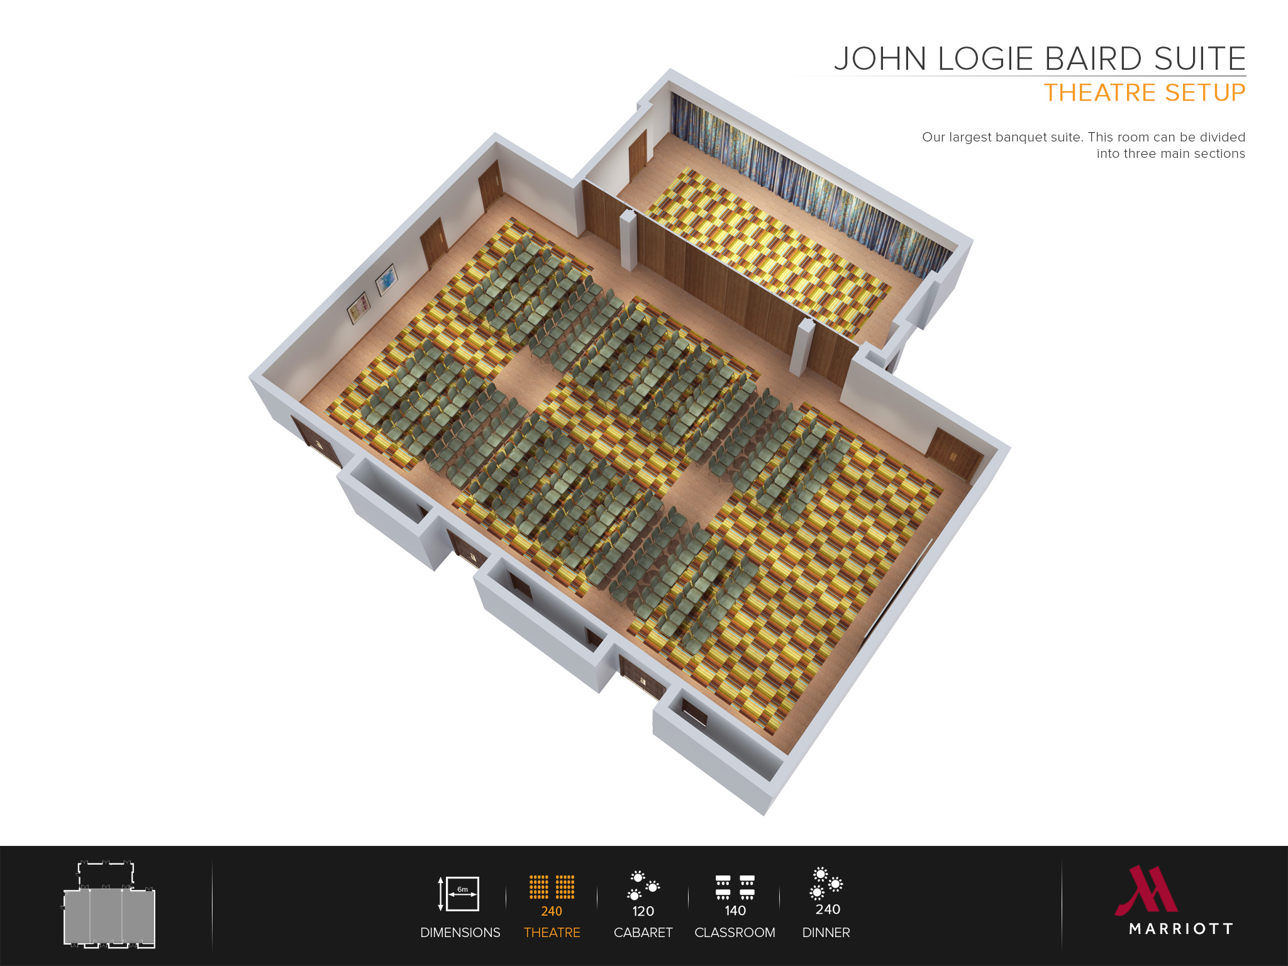Click the Cabaret round-tables icon
The height and width of the screenshot is (966, 1288).
point(643,887)
